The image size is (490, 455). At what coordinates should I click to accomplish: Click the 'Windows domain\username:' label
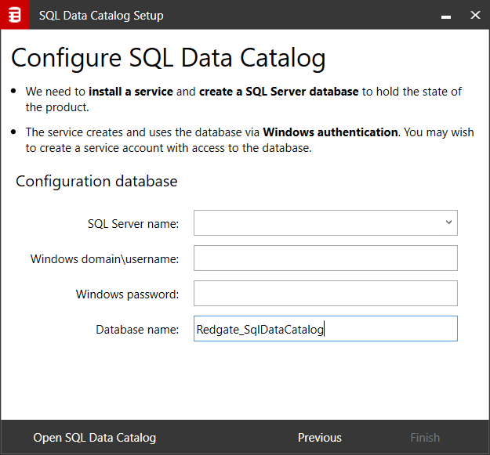[104, 259]
